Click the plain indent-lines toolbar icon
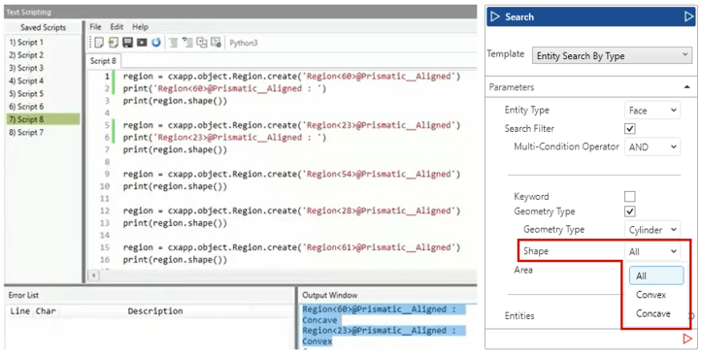Viewport: 702px width, 355px height. [173, 43]
